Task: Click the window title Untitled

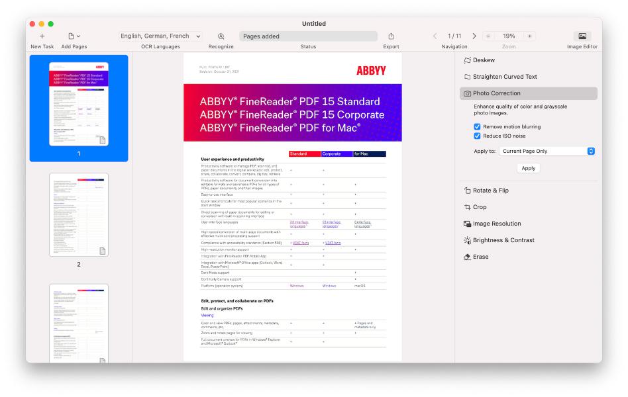Action: [313, 24]
